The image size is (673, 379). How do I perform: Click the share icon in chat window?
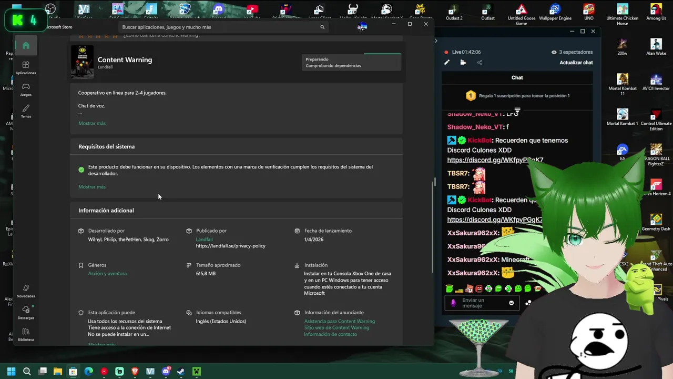pyautogui.click(x=479, y=62)
